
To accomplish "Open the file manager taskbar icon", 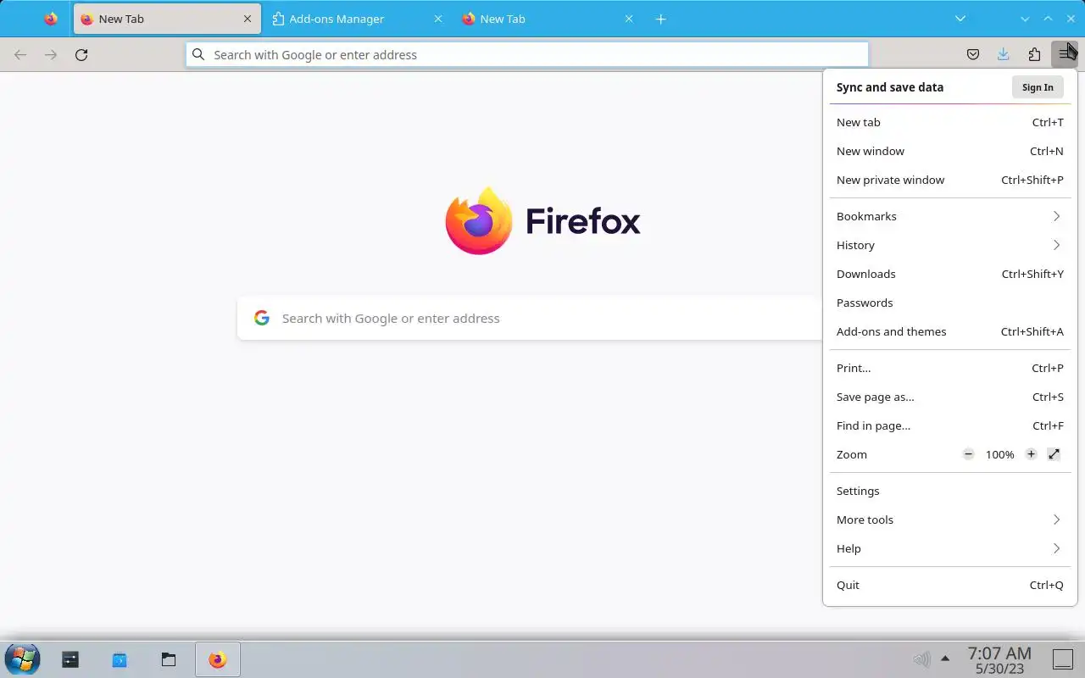I will point(169,659).
